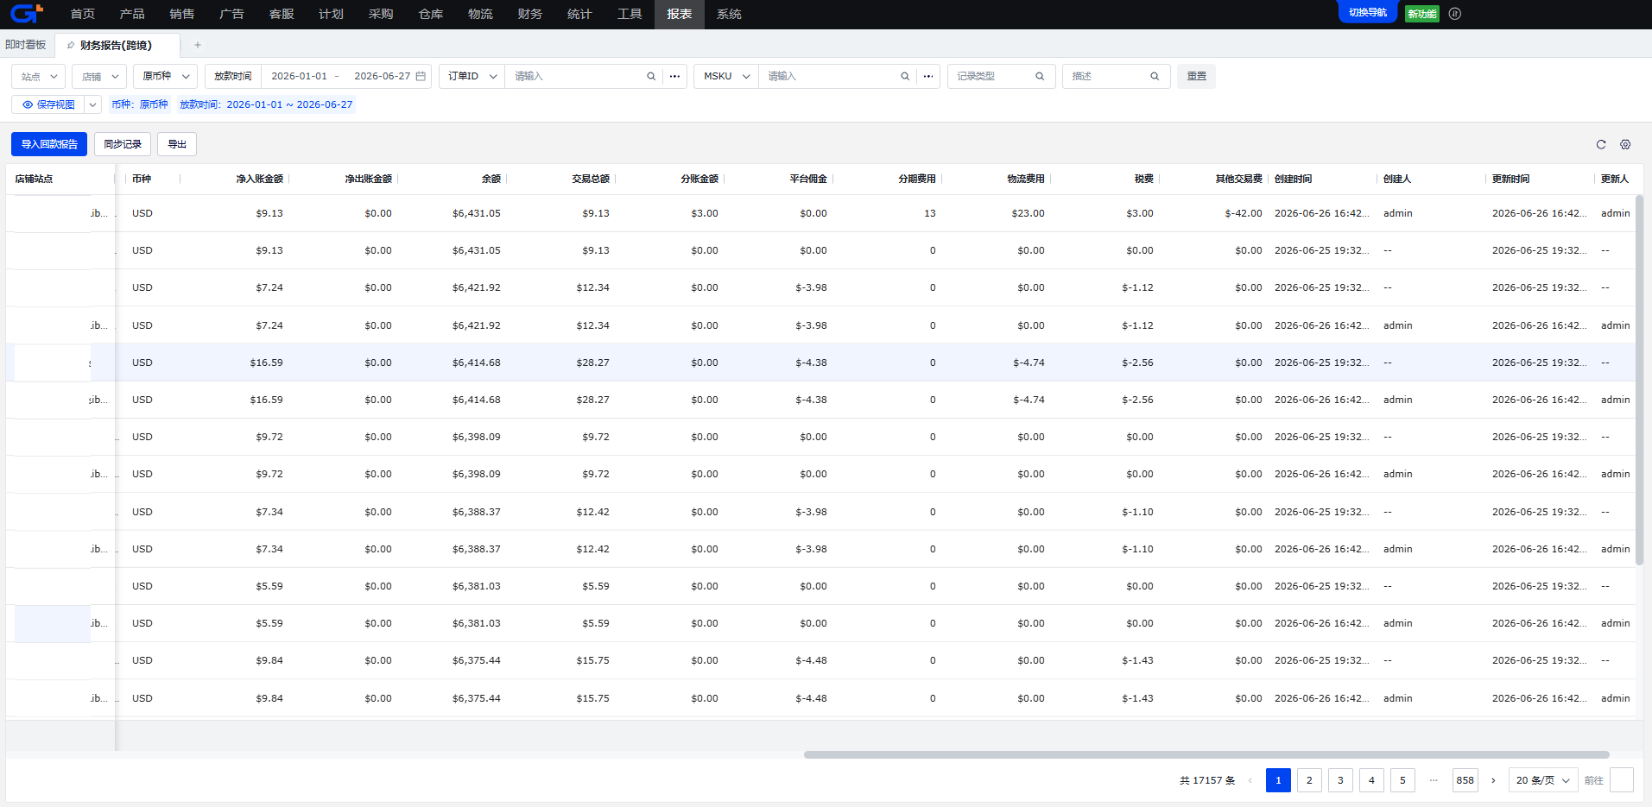Image resolution: width=1652 pixels, height=807 pixels.
Task: Click the application logo icon
Action: tap(27, 13)
